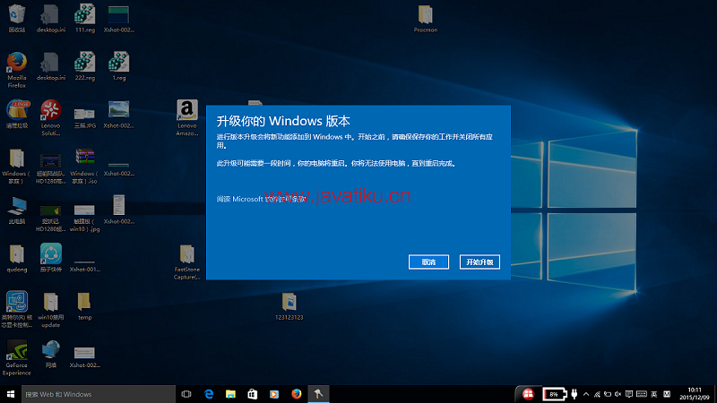Launch the 茄子快传 share app shortcut
The image size is (717, 403).
(51, 258)
